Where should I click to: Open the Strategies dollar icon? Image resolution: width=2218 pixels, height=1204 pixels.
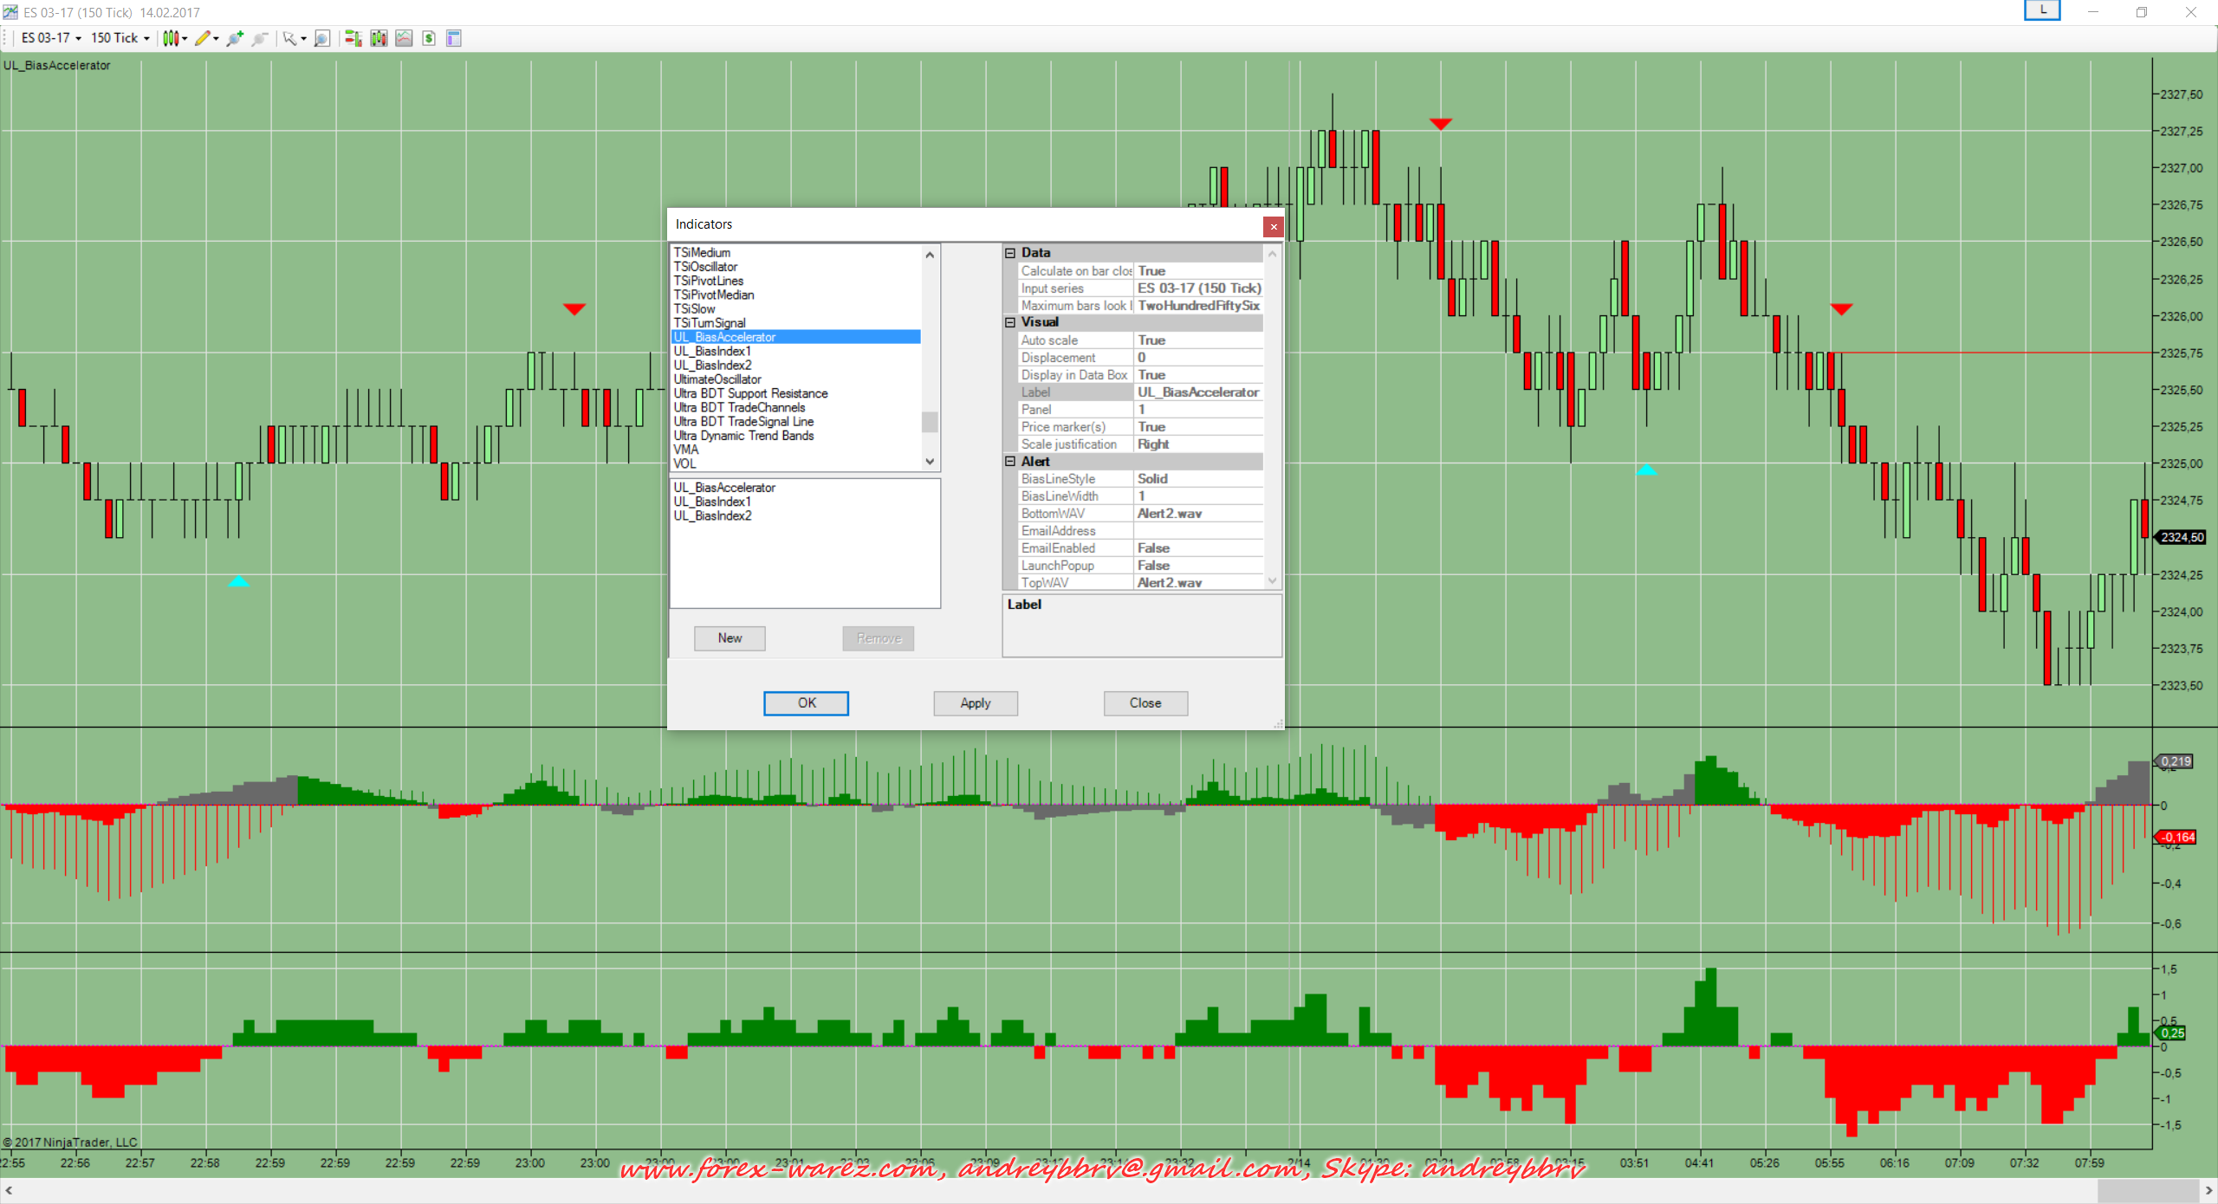point(429,38)
